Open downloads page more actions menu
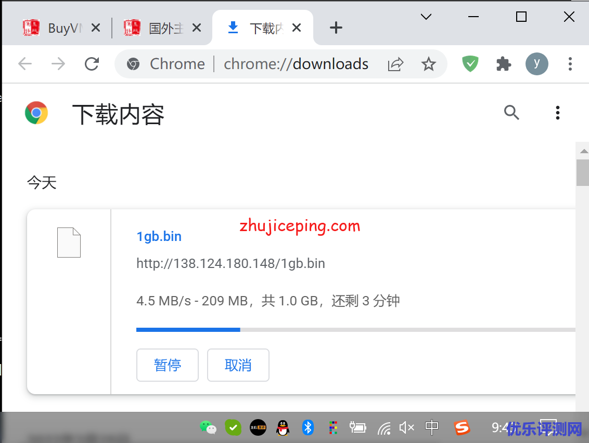 tap(557, 112)
